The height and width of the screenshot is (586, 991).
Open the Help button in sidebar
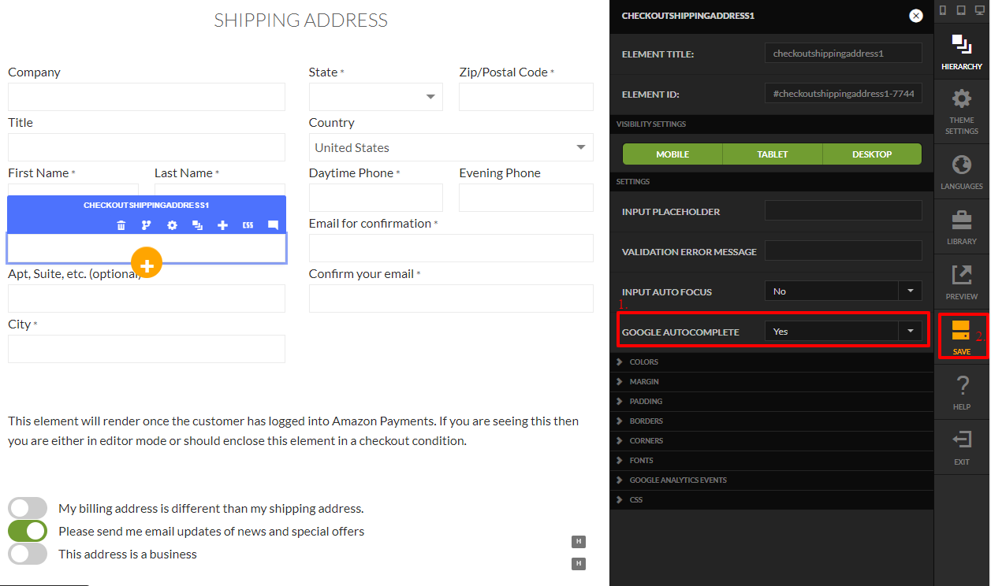[x=961, y=391]
